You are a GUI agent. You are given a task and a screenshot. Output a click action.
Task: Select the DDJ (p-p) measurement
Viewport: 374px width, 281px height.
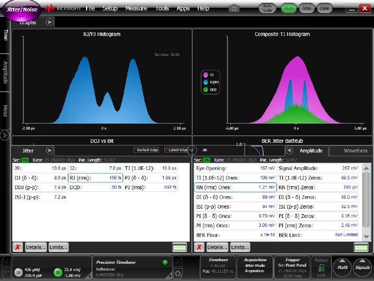[x=40, y=187]
